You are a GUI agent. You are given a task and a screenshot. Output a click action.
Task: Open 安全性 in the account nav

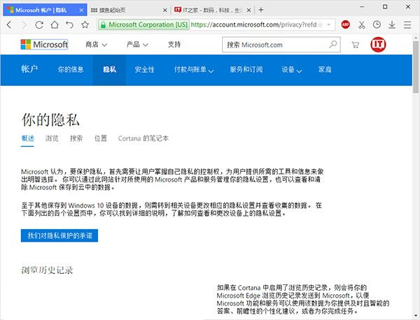[144, 69]
